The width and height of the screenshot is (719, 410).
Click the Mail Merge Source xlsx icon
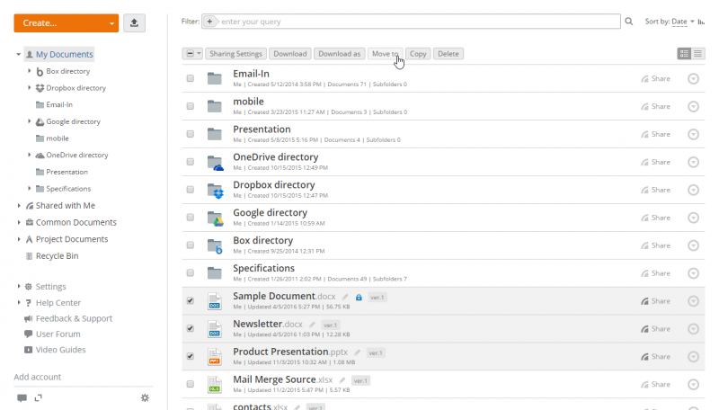coord(214,384)
